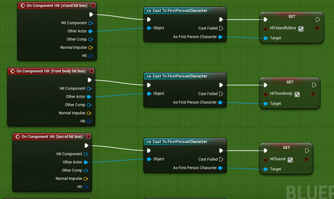The height and width of the screenshot is (199, 334).
Task: Toggle the HITfrontbody checkbox
Action: point(297,94)
